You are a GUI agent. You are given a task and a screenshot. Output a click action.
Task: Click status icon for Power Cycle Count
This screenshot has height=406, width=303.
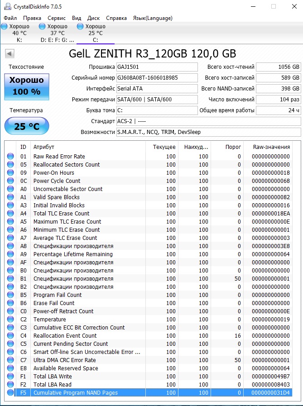[10, 181]
